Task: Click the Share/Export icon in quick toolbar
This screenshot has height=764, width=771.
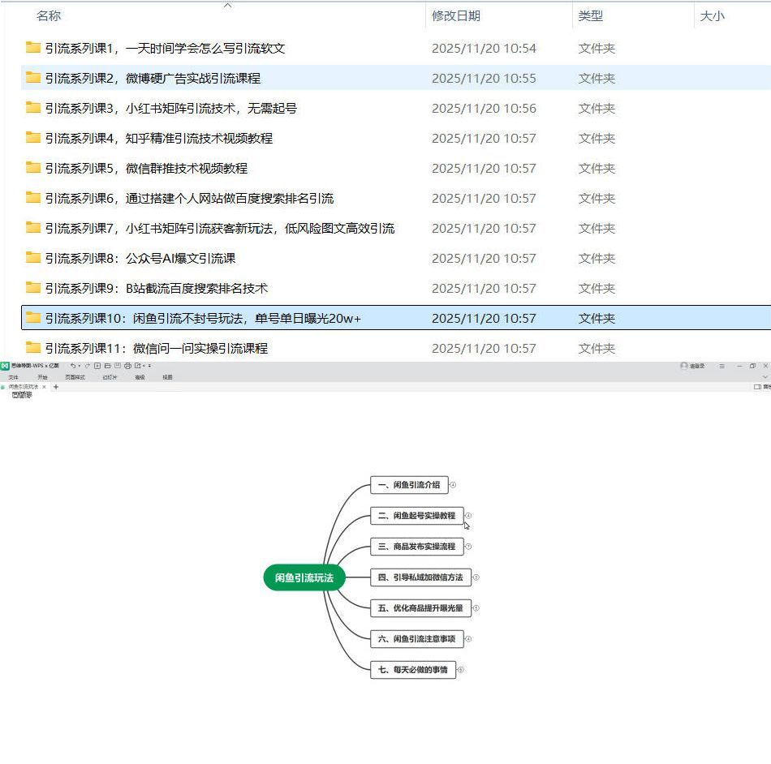Action: [137, 366]
